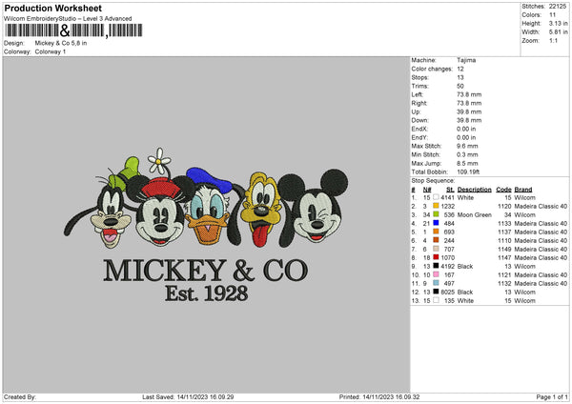The width and height of the screenshot is (572, 404).
Task: Choose the beige swatch with 707 stitches
Action: pos(436,249)
